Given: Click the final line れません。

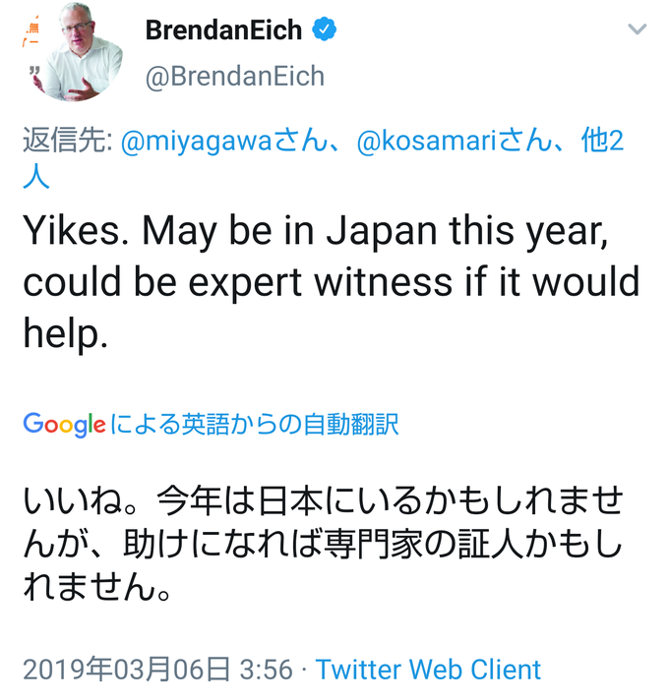Looking at the screenshot, I should pos(97,587).
